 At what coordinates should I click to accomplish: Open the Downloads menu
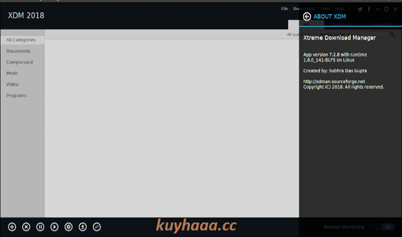304,9
